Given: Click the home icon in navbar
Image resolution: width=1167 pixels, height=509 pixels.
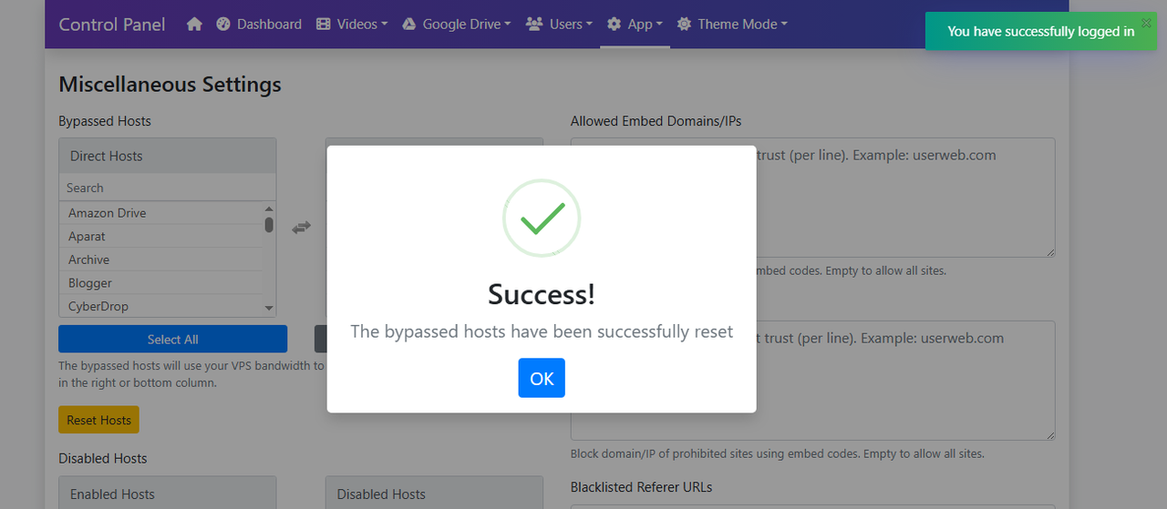Looking at the screenshot, I should (194, 25).
